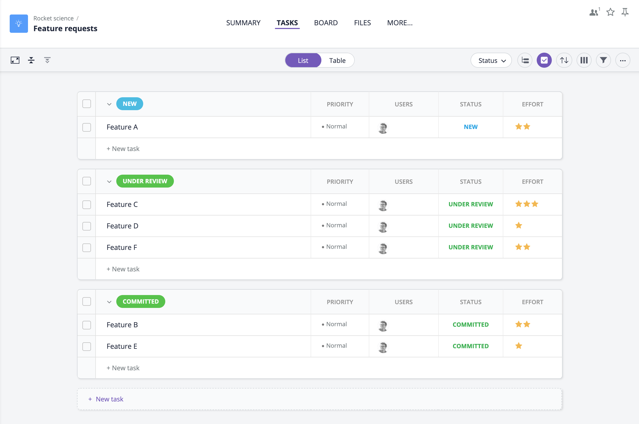Click the group-by hierarchy icon
Image resolution: width=639 pixels, height=424 pixels.
coord(525,60)
